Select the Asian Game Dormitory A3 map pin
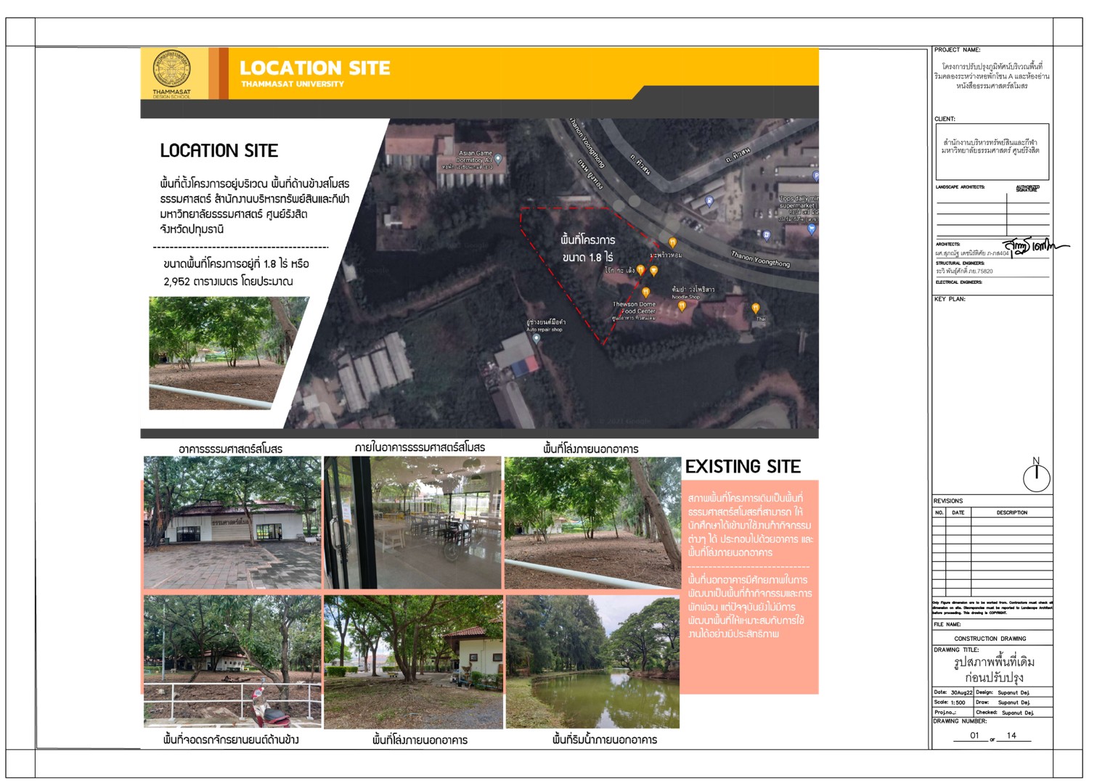The height and width of the screenshot is (781, 1105). [x=498, y=159]
